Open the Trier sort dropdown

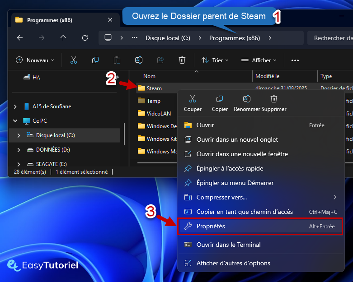pos(215,60)
